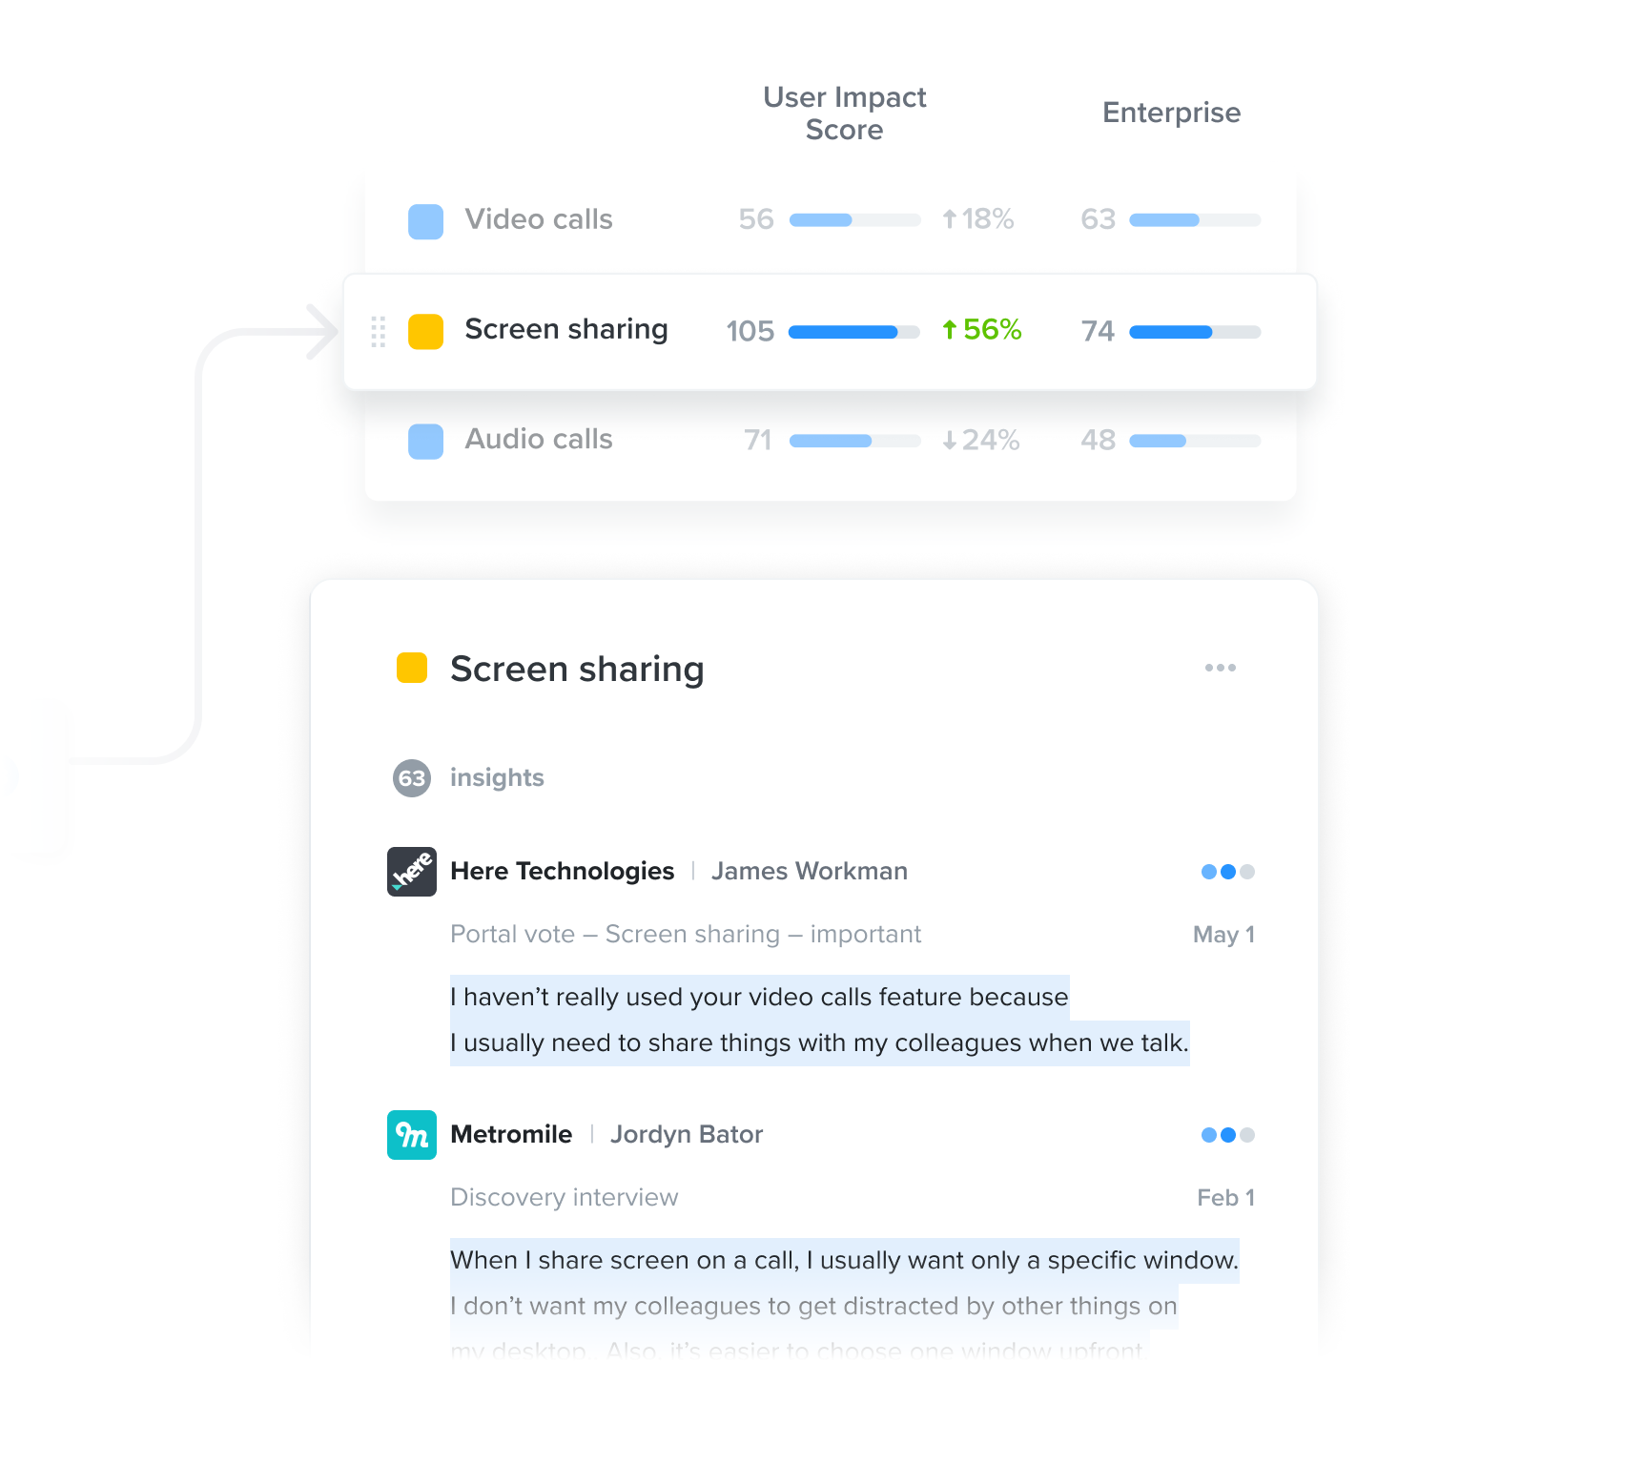The width and height of the screenshot is (1644, 1465).
Task: Click the Feb 1 date
Action: [1225, 1198]
